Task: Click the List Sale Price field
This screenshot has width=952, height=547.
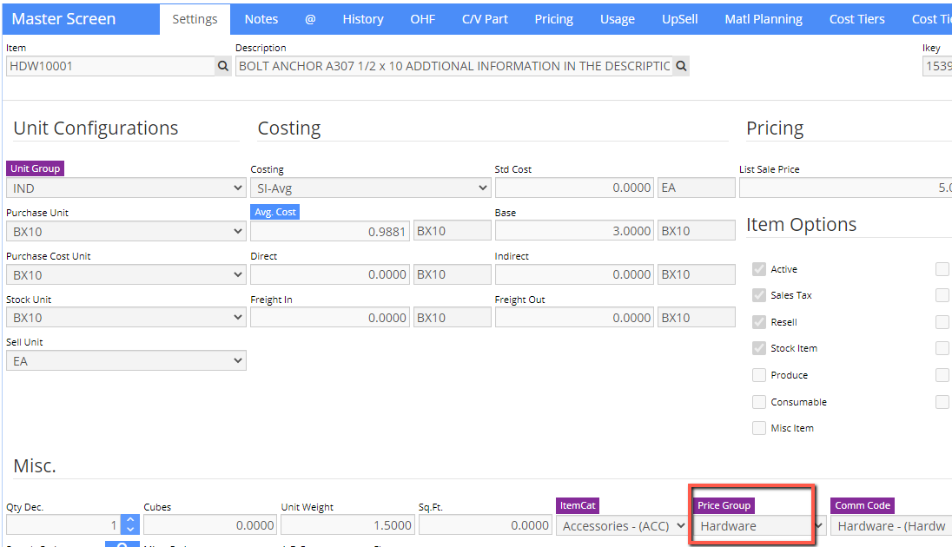Action: click(x=846, y=188)
